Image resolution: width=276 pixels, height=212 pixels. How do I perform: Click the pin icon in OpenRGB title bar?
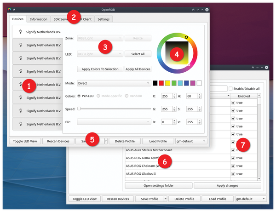[x=14, y=10]
